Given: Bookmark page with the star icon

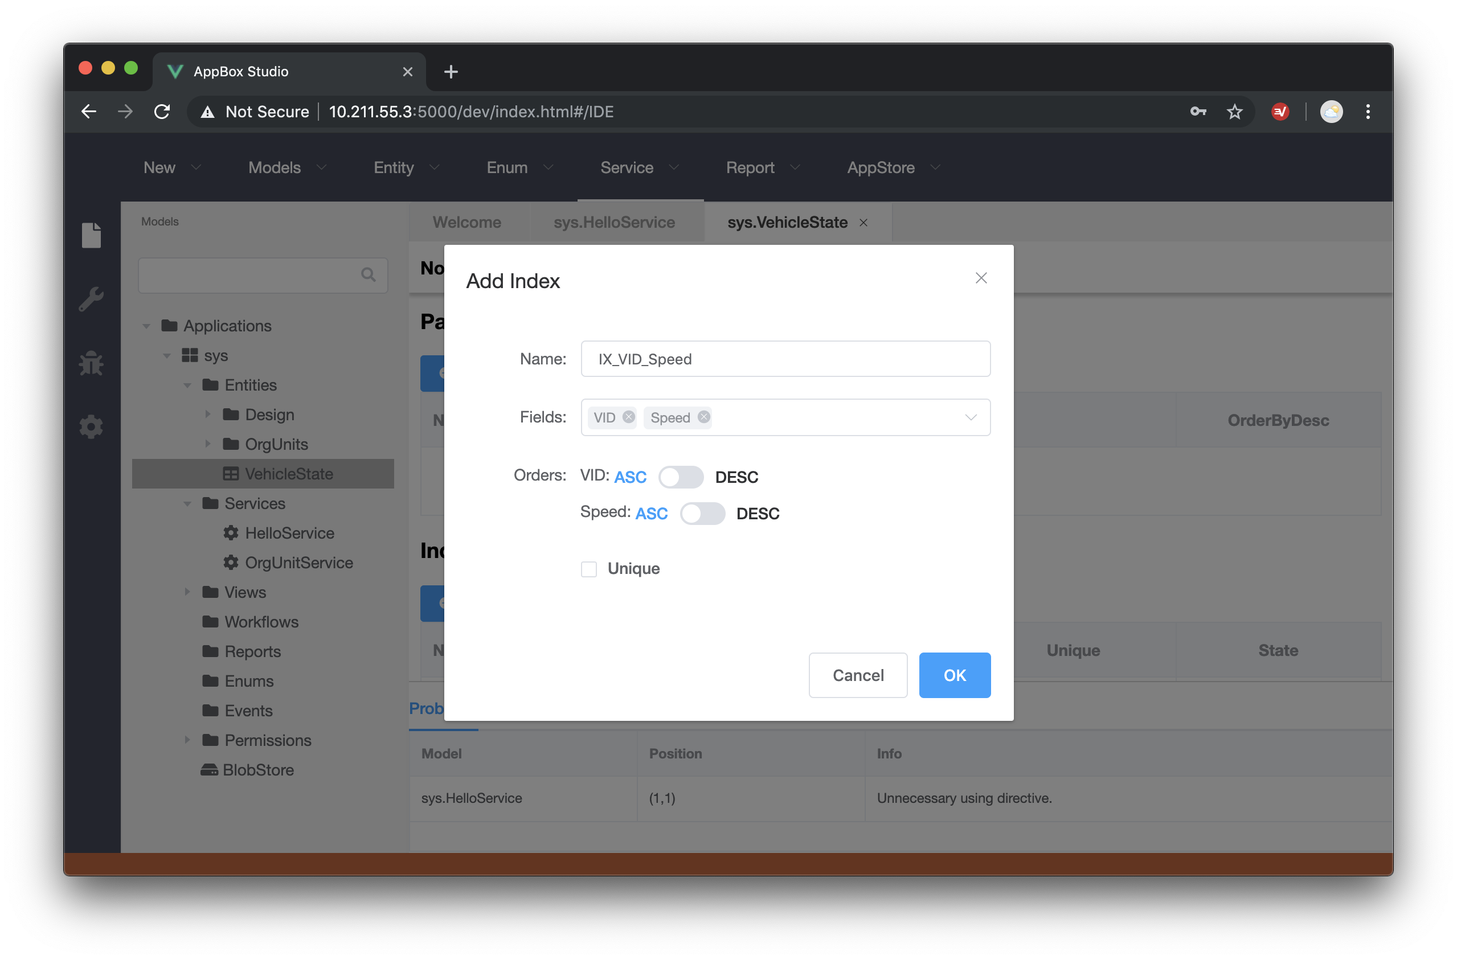Looking at the screenshot, I should tap(1234, 112).
